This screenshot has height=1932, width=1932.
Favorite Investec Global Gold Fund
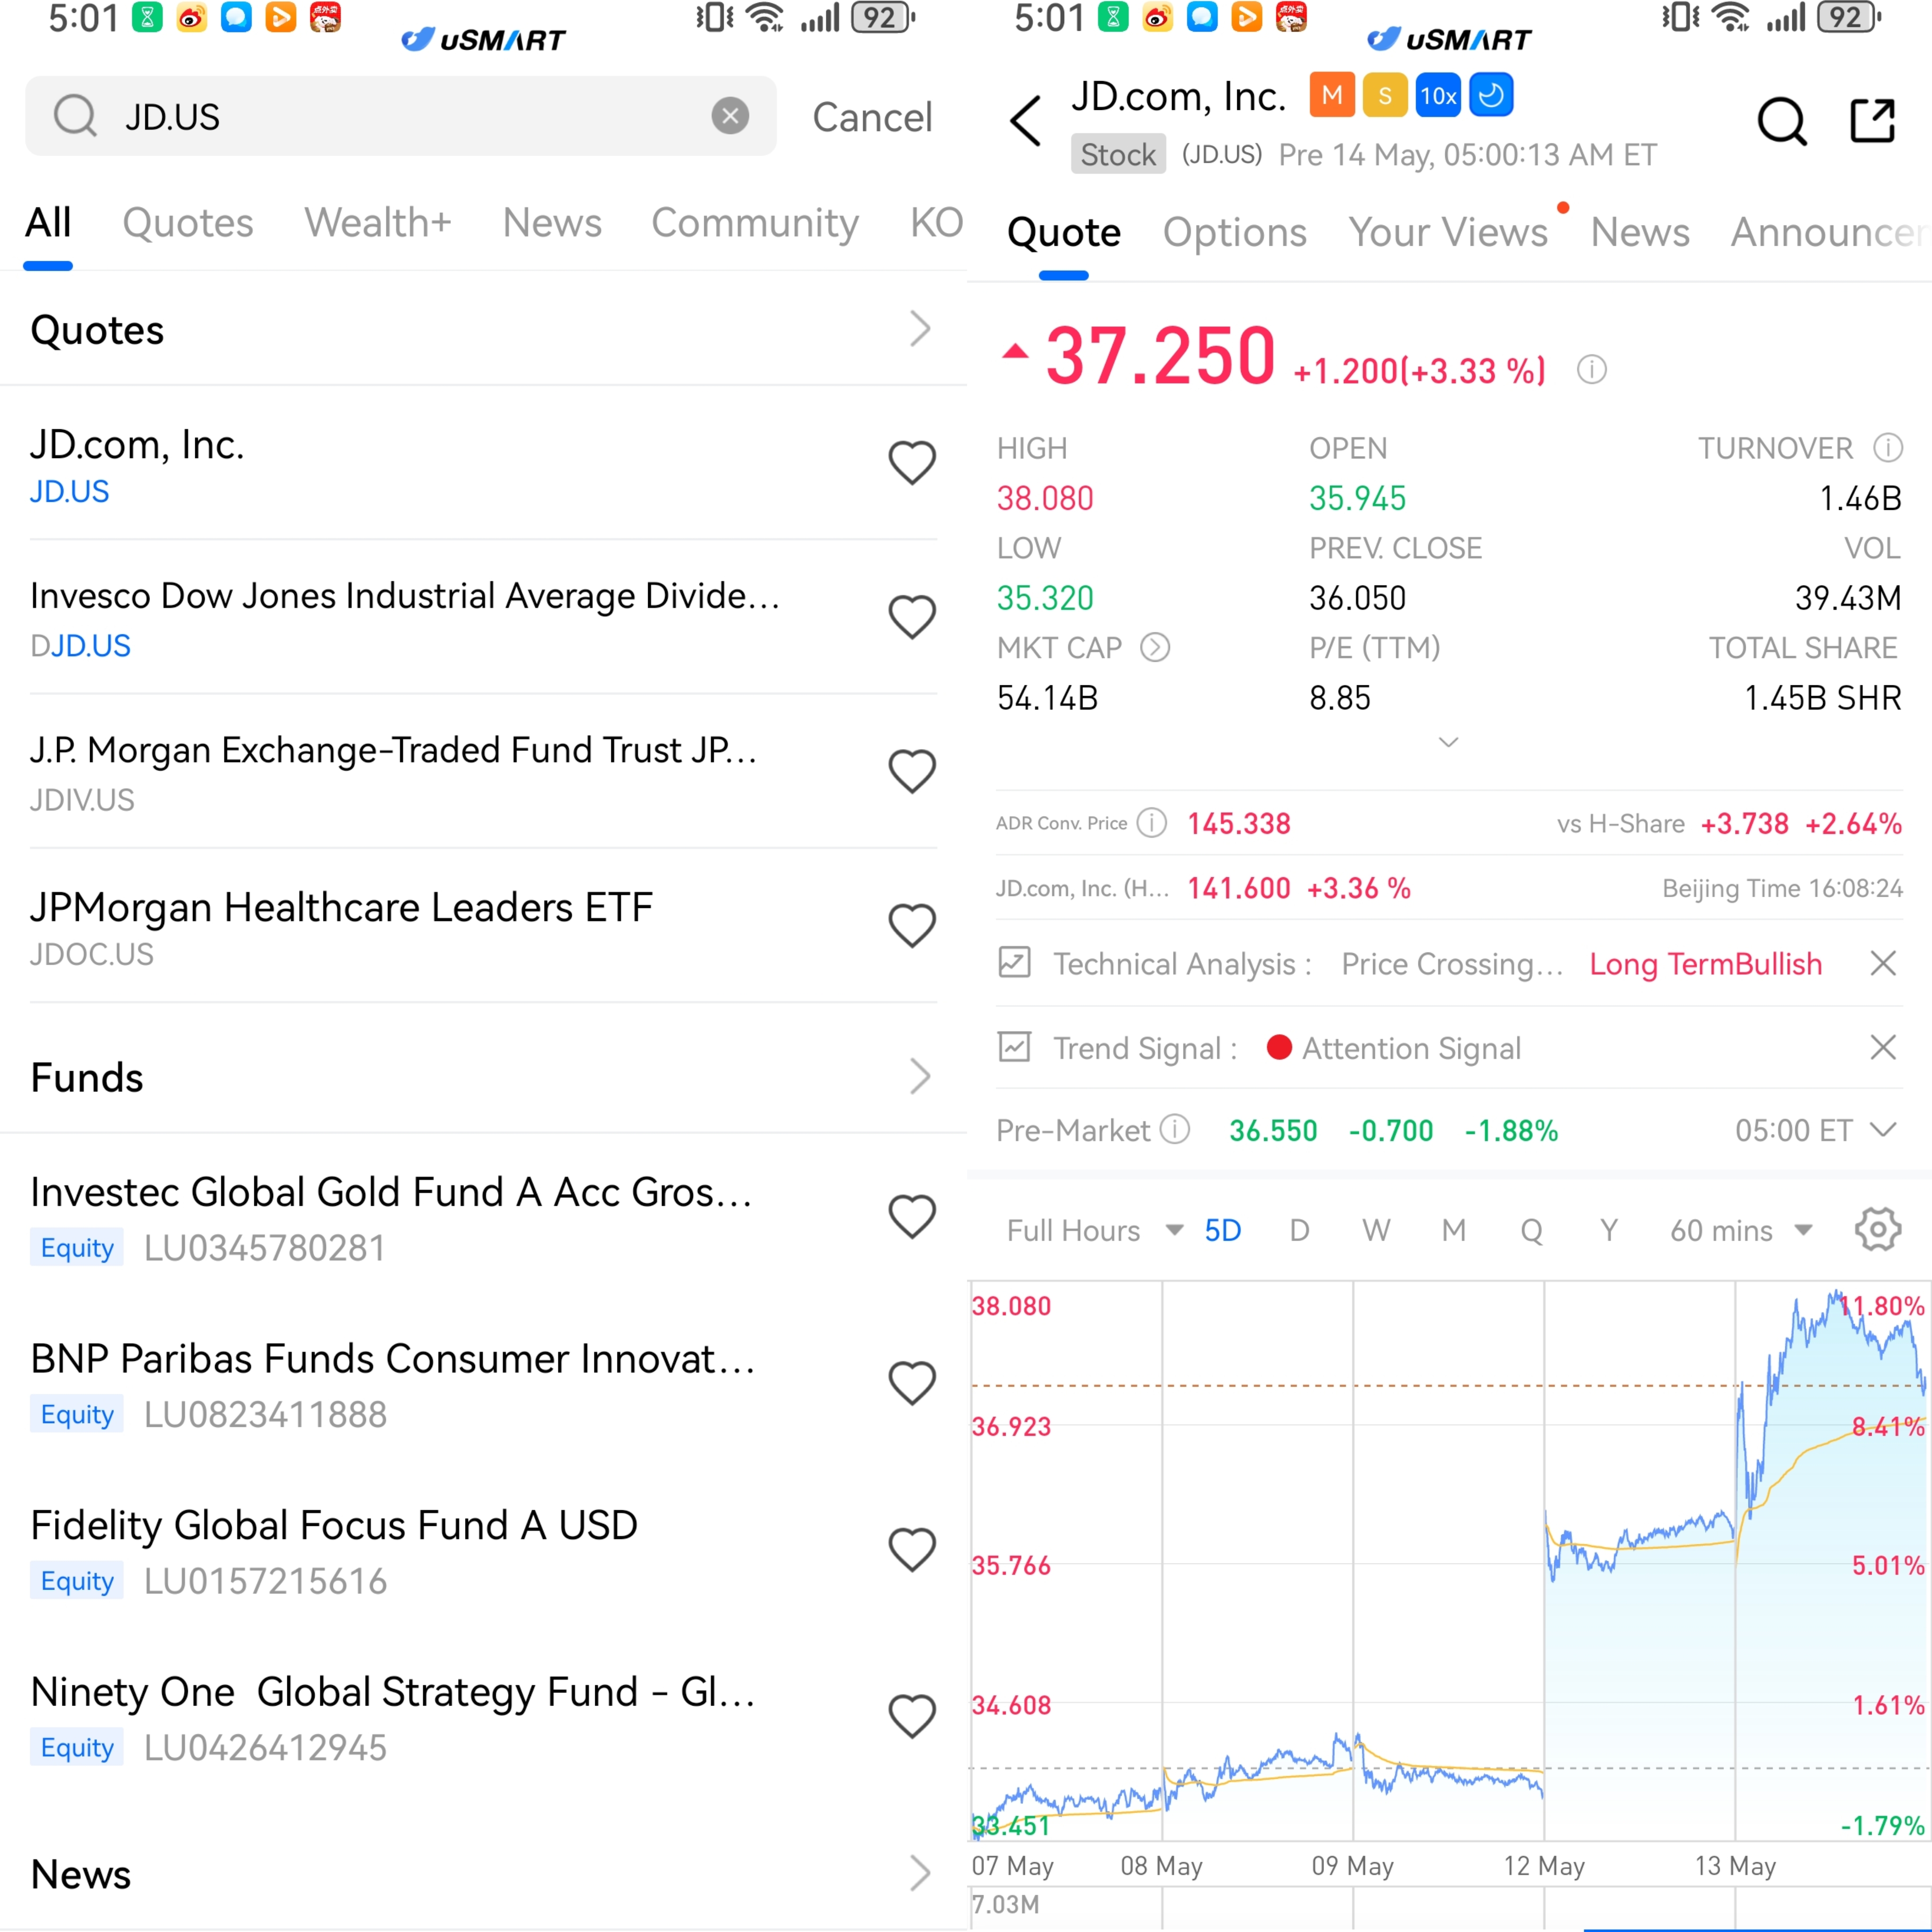pyautogui.click(x=912, y=1216)
